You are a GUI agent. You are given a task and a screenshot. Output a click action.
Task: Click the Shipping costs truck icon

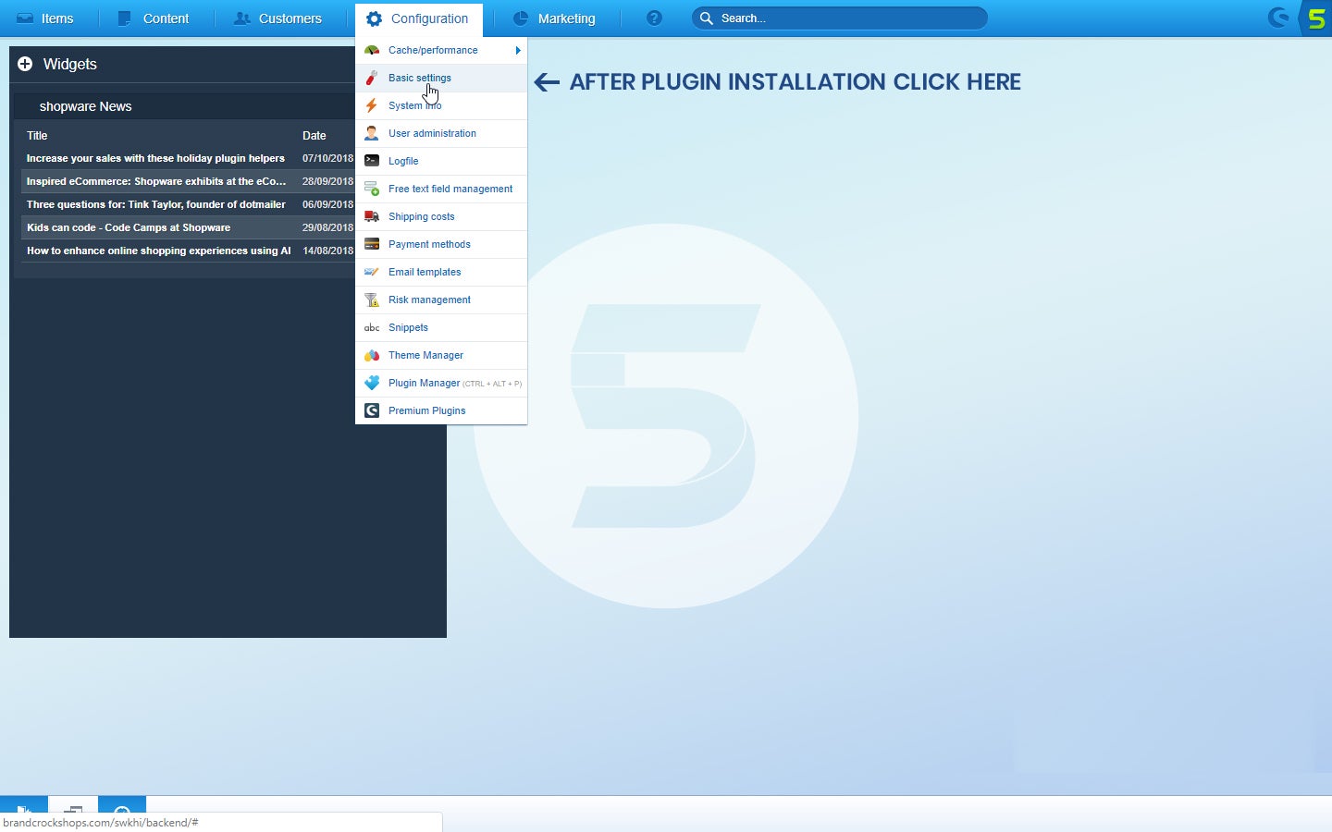pos(372,216)
